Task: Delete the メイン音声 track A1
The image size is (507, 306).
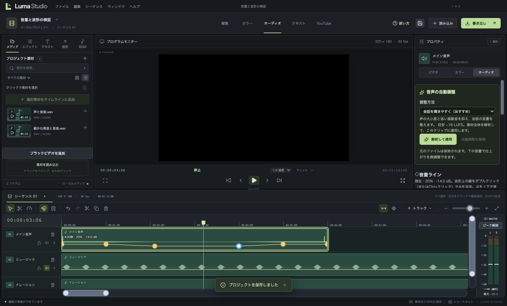Action: coord(53,234)
